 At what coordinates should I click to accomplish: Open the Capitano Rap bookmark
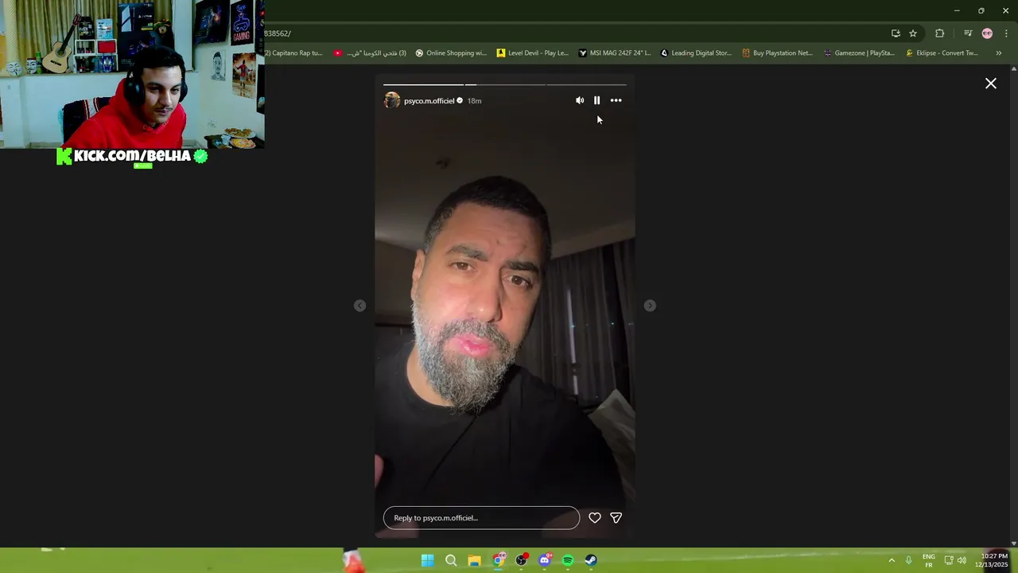pos(293,53)
